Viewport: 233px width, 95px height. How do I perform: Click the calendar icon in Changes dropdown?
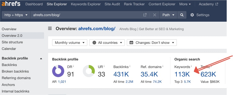pyautogui.click(x=131, y=43)
